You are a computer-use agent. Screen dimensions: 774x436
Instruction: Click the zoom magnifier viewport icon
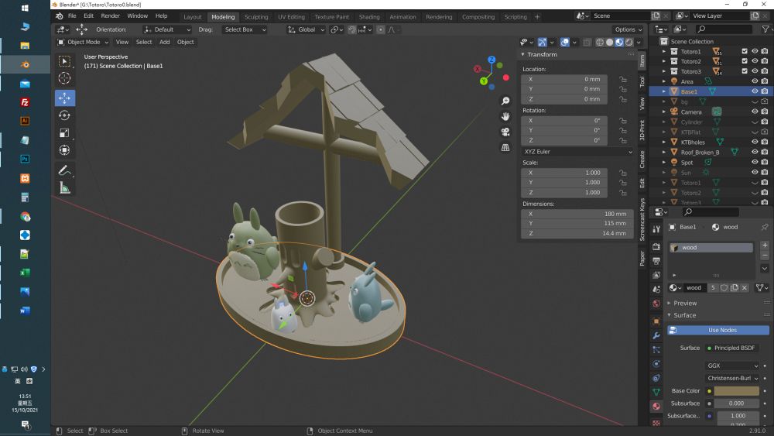tap(505, 101)
